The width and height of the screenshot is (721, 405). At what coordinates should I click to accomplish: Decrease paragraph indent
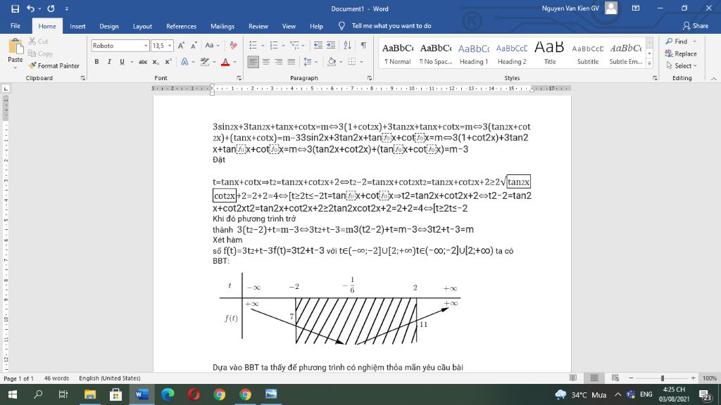pos(318,46)
